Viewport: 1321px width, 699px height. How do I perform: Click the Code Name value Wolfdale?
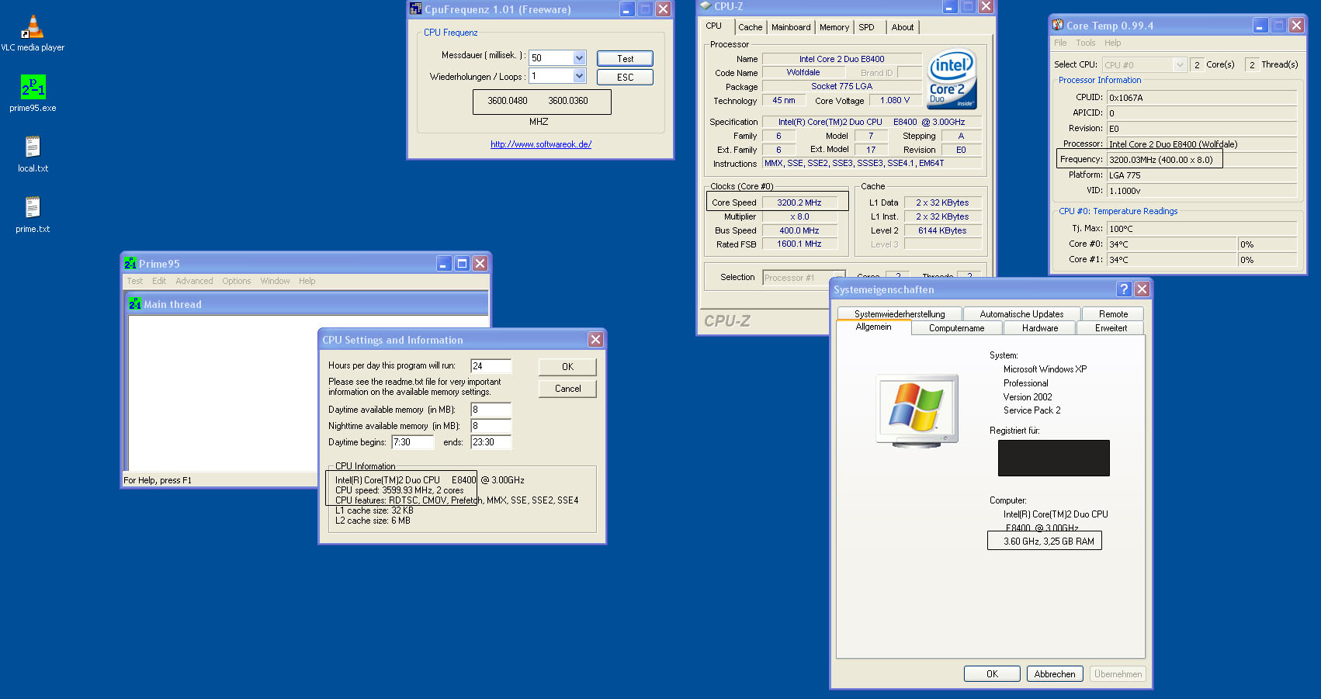[x=803, y=73]
